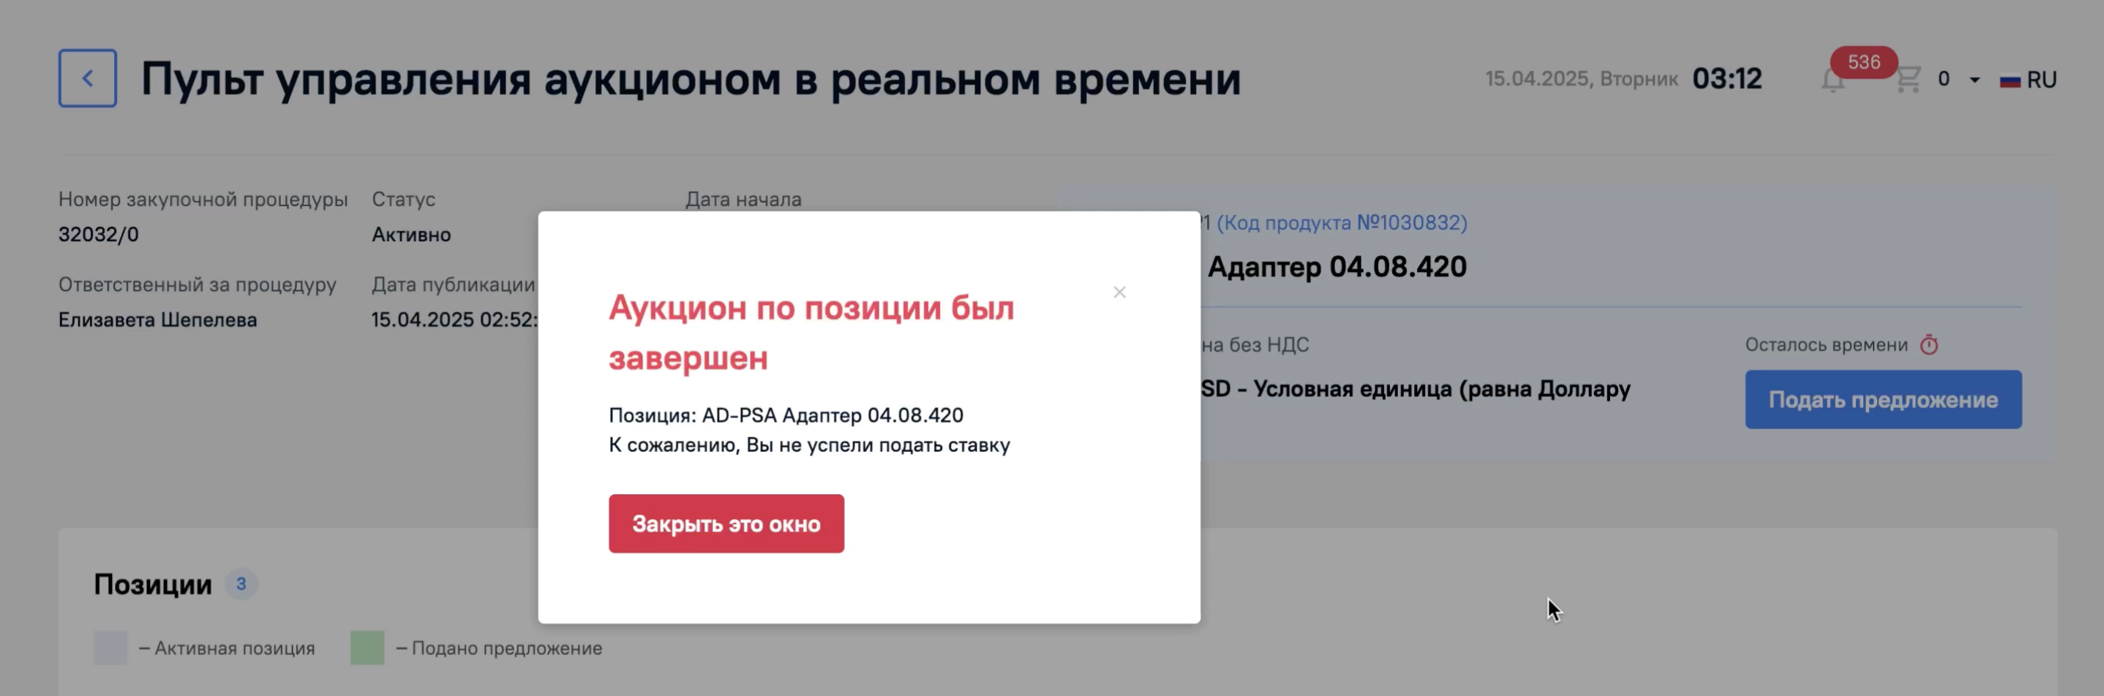Click the red 536 notification badge
2104x696 pixels.
coord(1863,62)
